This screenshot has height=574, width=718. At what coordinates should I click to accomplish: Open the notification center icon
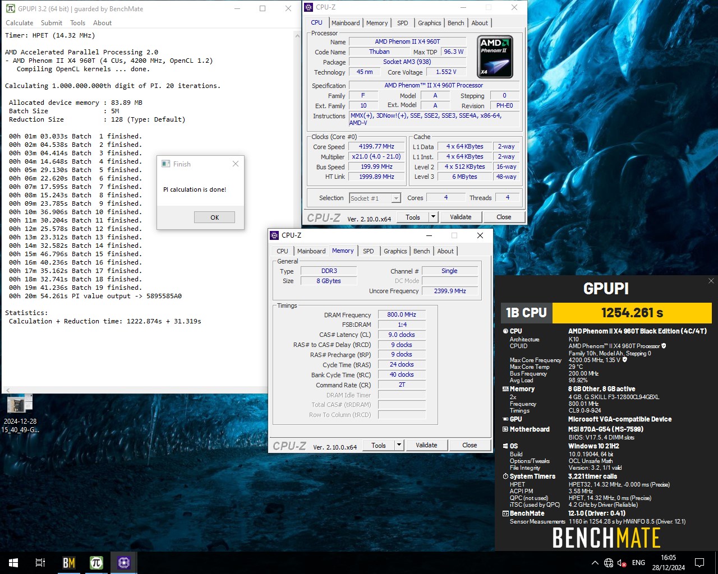coord(699,563)
